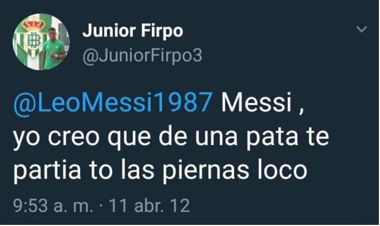
Task: Visit the @JuniorFirpo3 handle
Action: coord(142,56)
